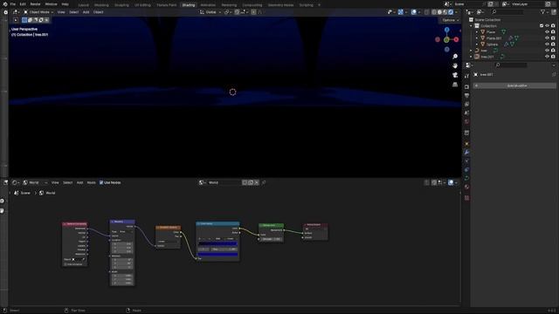
Task: Click the red X axis on navigation gizmo
Action: (456, 39)
